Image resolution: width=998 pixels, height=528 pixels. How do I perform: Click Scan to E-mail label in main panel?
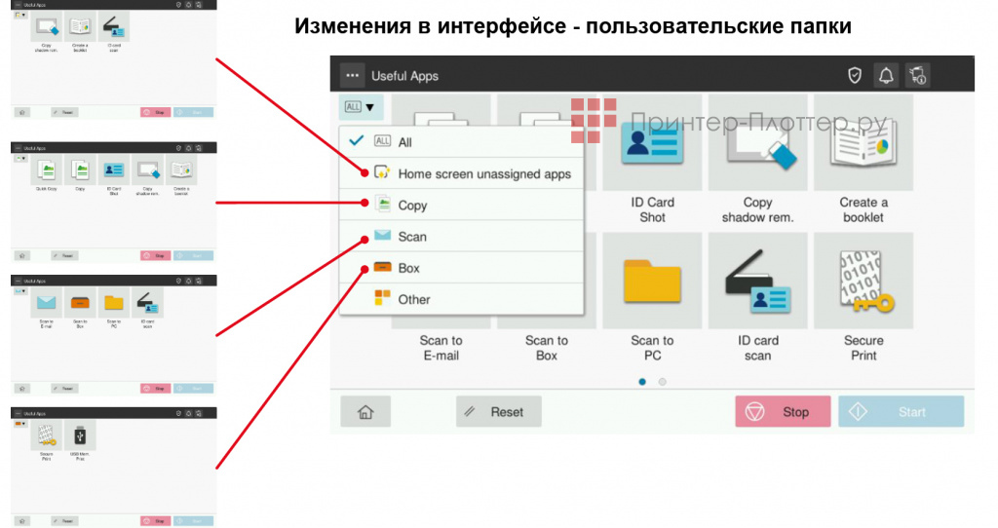pos(441,348)
